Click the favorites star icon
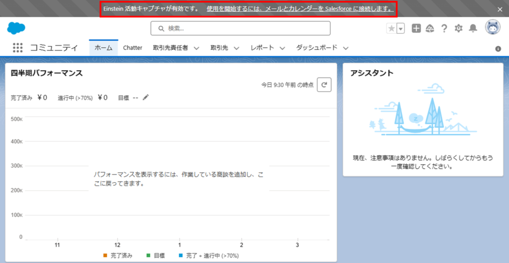509x263 pixels. pos(392,28)
